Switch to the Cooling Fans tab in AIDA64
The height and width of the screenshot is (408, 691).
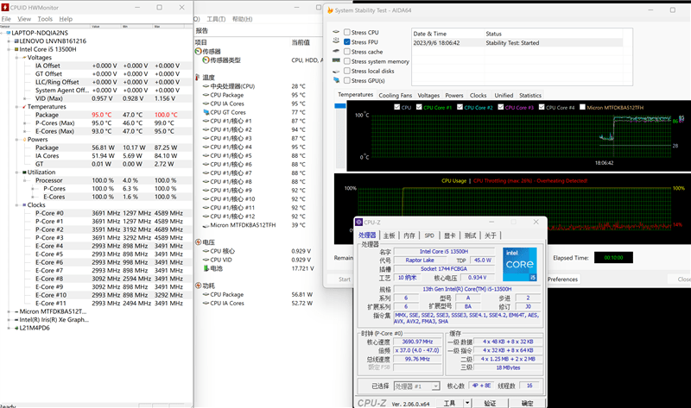click(x=396, y=95)
